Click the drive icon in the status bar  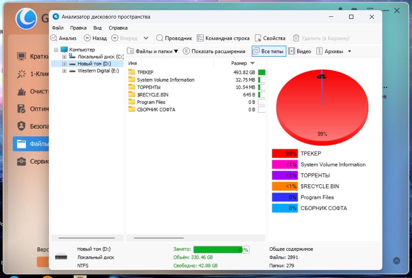(61, 257)
